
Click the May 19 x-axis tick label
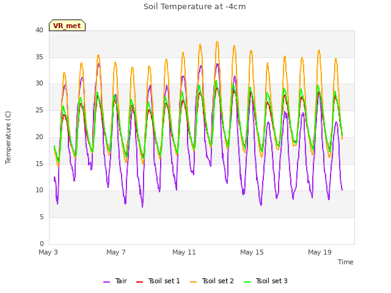coord(320,252)
